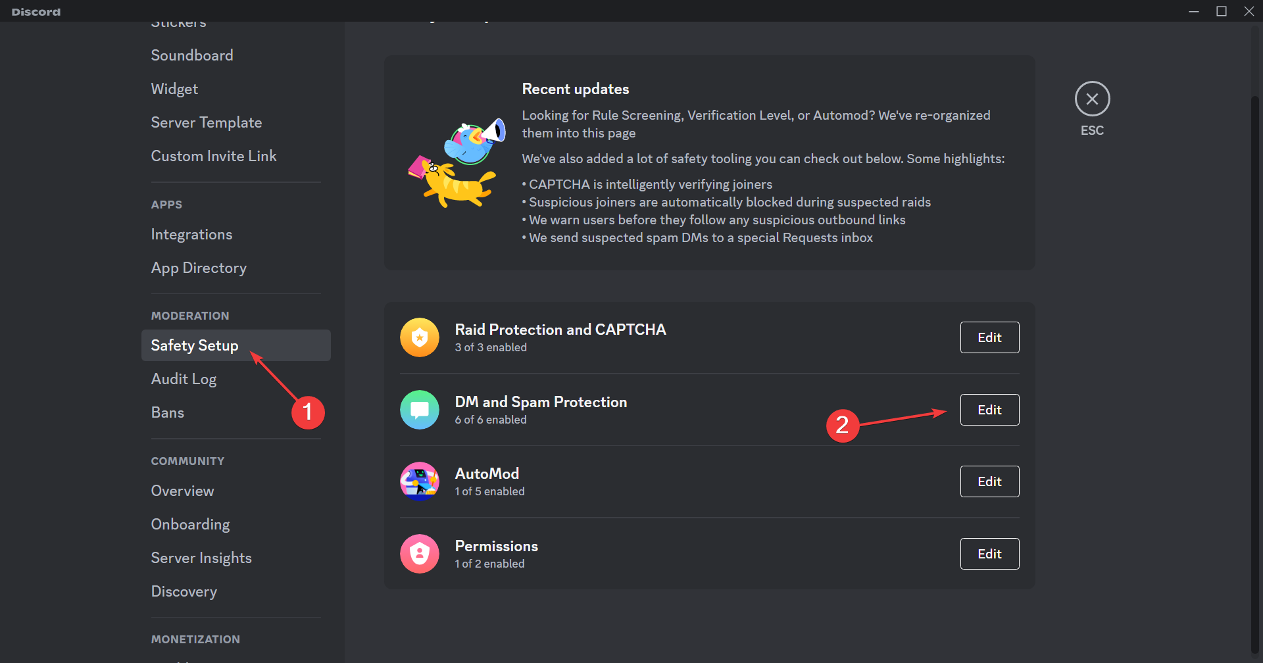Click the Recent updates heading
Screen dimensions: 1263x663
point(576,89)
